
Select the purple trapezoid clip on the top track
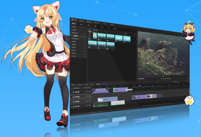(100, 91)
